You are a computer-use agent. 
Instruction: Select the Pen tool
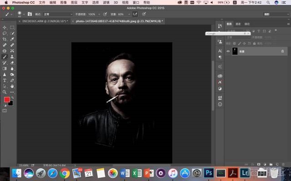coord(12,81)
